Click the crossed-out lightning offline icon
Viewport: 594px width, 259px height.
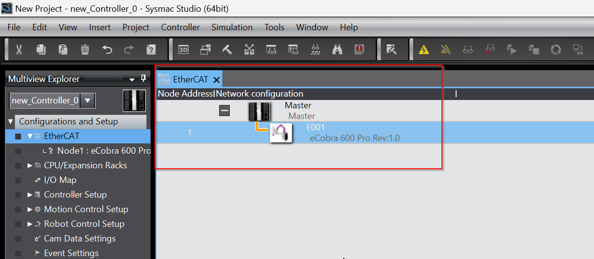(x=445, y=49)
